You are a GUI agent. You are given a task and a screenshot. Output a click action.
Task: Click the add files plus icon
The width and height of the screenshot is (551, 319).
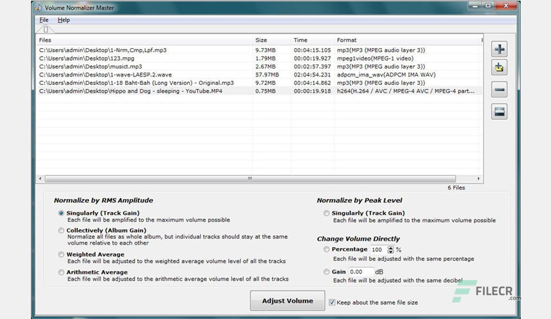pos(500,49)
